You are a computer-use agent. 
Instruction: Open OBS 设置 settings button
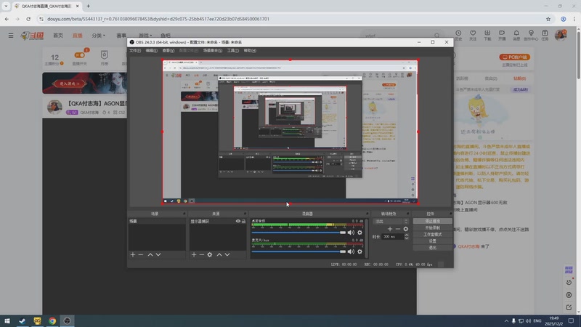tap(432, 241)
